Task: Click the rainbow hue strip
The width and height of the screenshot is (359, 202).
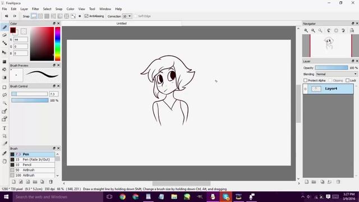Action: click(58, 44)
